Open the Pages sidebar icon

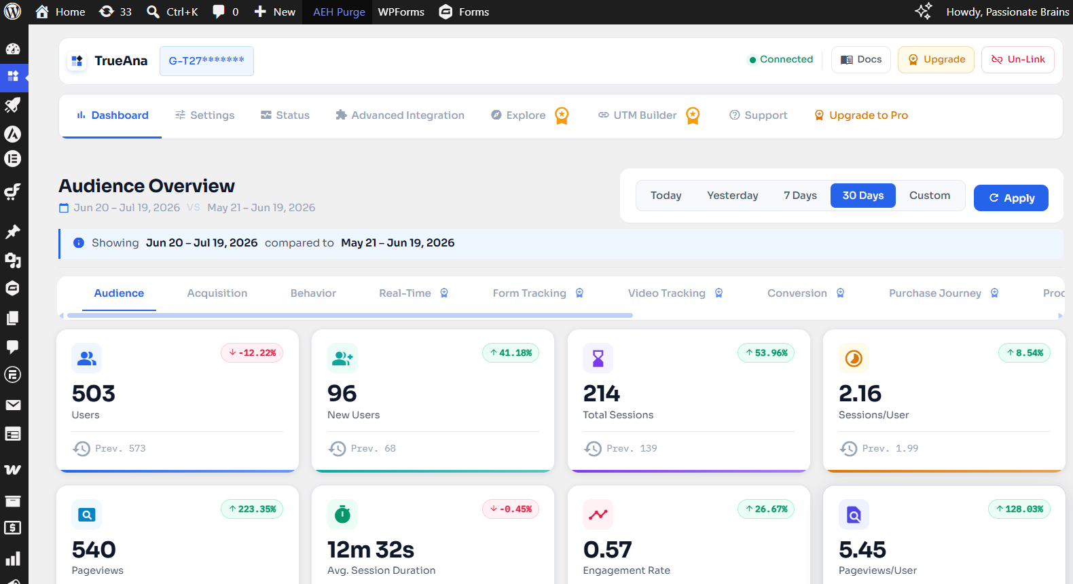(13, 318)
